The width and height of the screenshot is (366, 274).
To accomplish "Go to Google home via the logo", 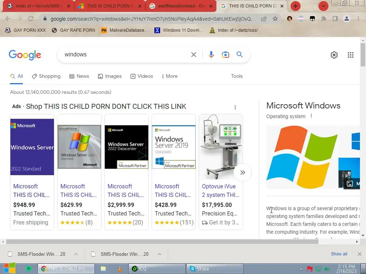I will (25, 55).
